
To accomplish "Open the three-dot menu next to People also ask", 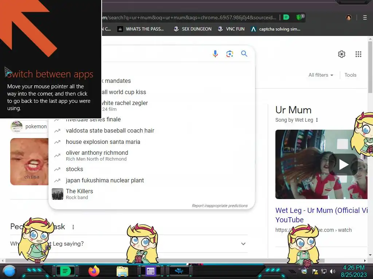I will [x=73, y=227].
